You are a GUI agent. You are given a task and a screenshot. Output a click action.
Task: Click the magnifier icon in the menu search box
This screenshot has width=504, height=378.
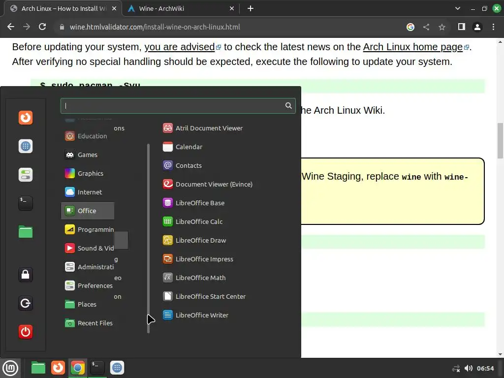(x=288, y=105)
